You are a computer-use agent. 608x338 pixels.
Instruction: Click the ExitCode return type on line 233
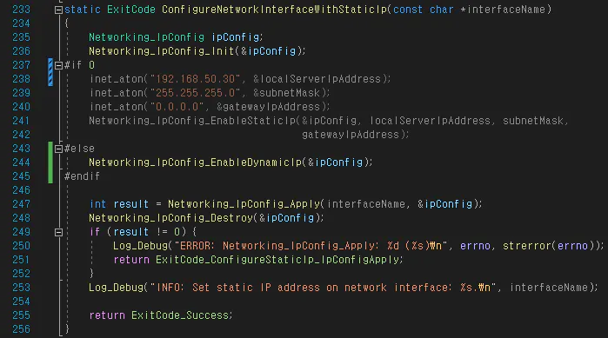pos(131,10)
